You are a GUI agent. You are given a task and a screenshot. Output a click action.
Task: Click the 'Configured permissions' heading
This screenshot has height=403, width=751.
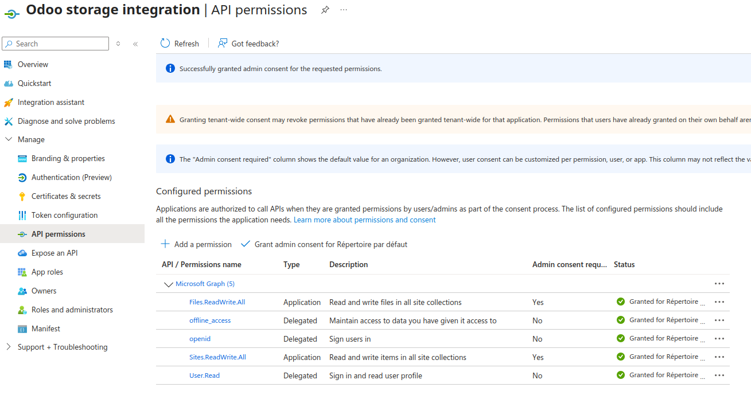tap(204, 191)
